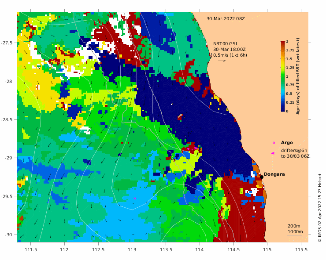Click the longitude label 112
The height and width of the screenshot is (260, 326).
[x=64, y=249]
